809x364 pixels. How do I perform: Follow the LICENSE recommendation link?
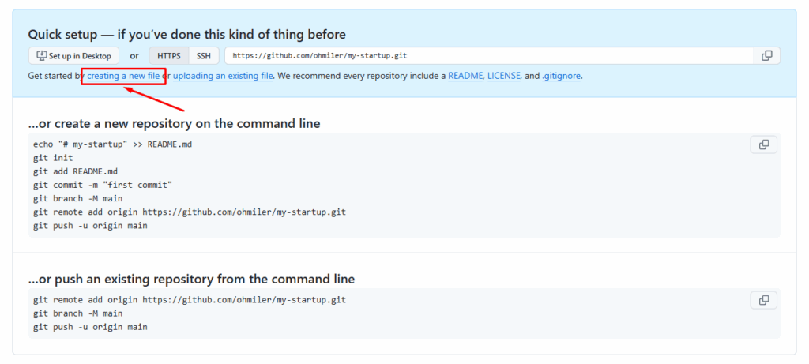coord(503,76)
